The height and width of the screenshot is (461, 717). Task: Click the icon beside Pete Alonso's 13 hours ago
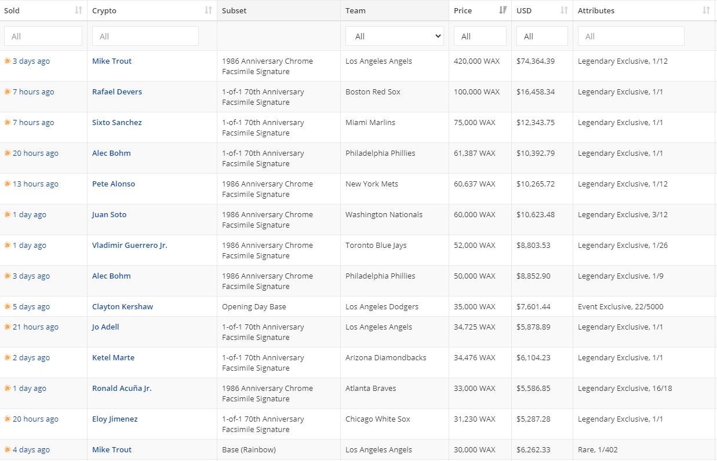(8, 184)
